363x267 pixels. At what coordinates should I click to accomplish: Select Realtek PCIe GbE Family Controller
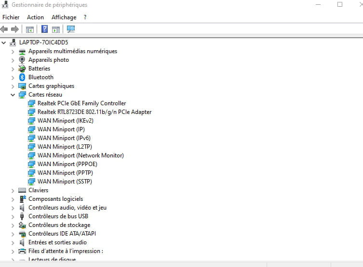click(x=82, y=103)
